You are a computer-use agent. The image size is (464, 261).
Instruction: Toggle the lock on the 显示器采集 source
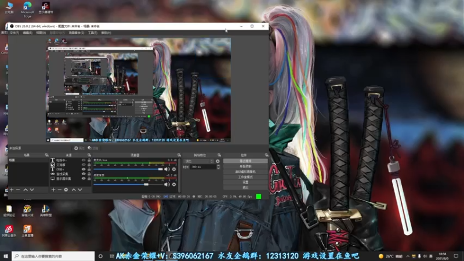click(89, 179)
